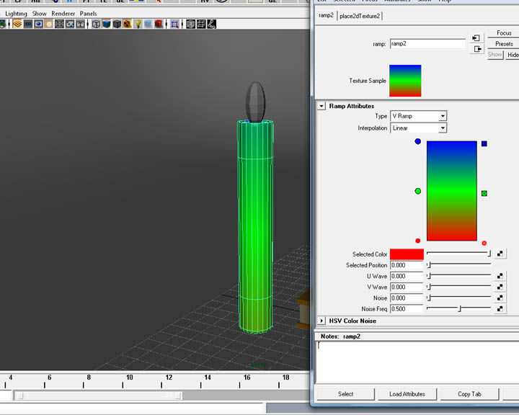Toggle use all lights bulb icon
519x415 pixels.
pos(138,24)
